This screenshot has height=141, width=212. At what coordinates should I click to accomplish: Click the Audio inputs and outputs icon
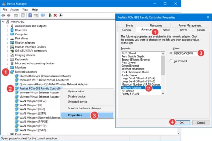coord(12,26)
